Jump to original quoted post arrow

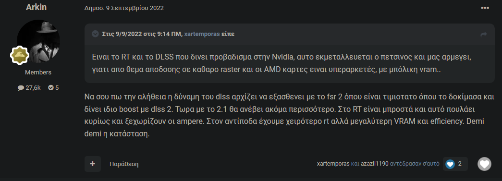pos(484,34)
